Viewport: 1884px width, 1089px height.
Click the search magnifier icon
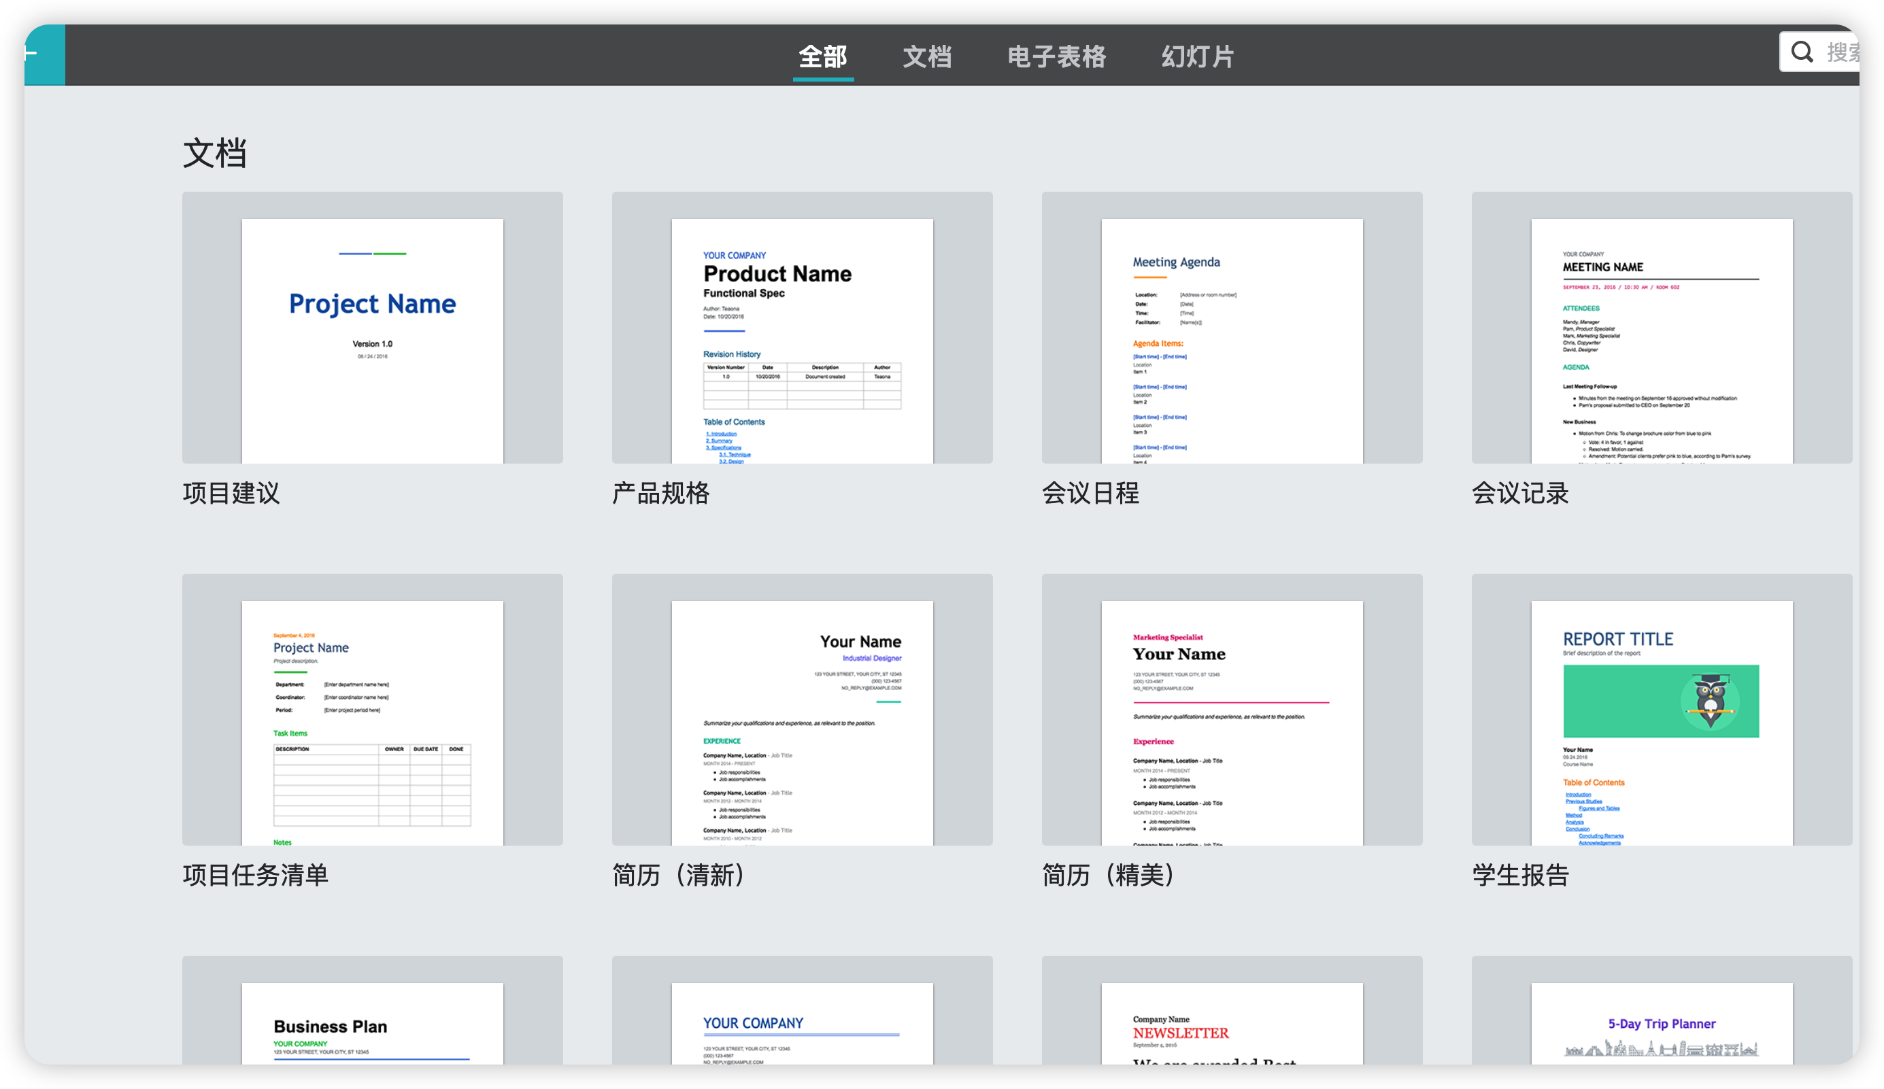point(1802,52)
